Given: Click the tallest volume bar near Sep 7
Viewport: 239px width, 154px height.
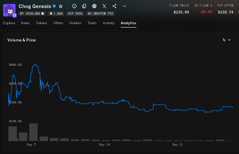Looking at the screenshot, I should [33, 132].
